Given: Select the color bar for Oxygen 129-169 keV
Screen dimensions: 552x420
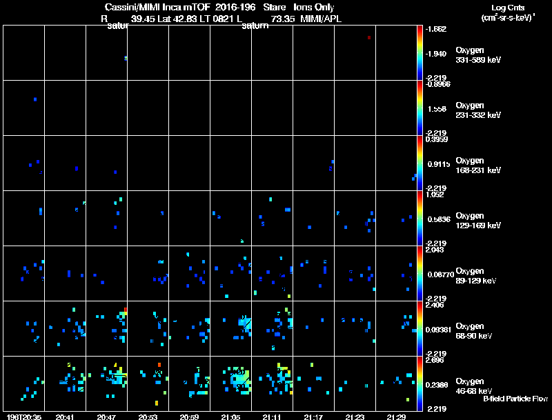Looking at the screenshot, I should click(420, 218).
